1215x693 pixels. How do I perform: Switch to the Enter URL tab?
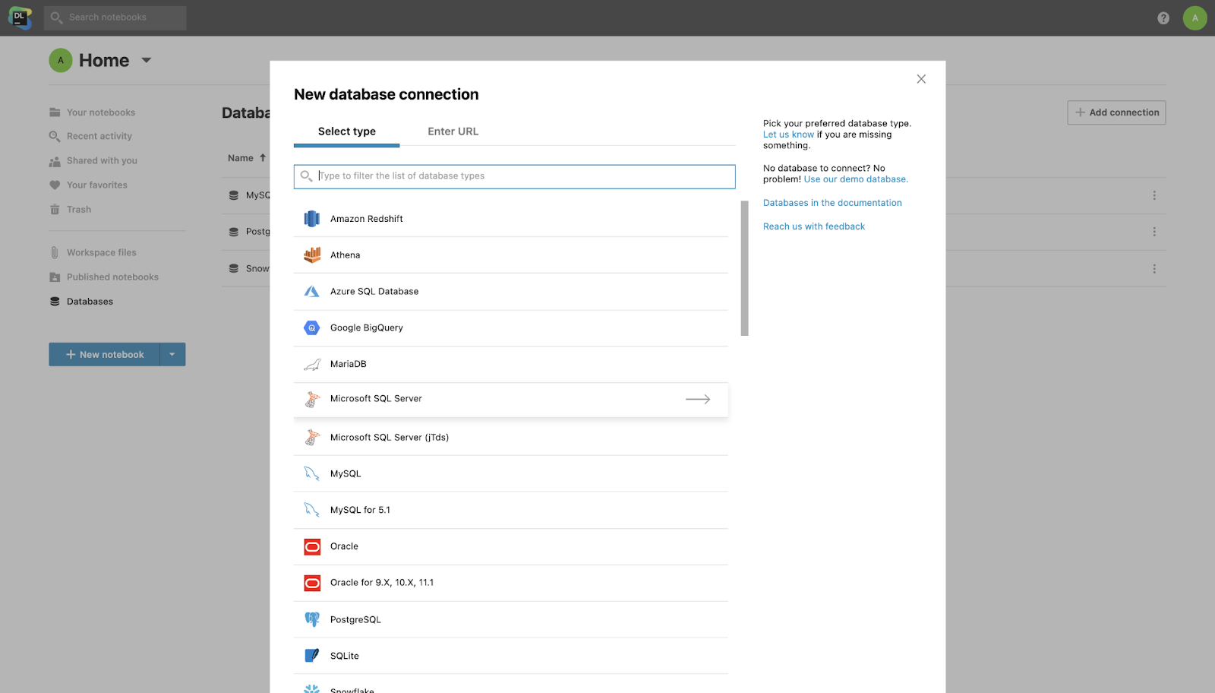click(453, 131)
